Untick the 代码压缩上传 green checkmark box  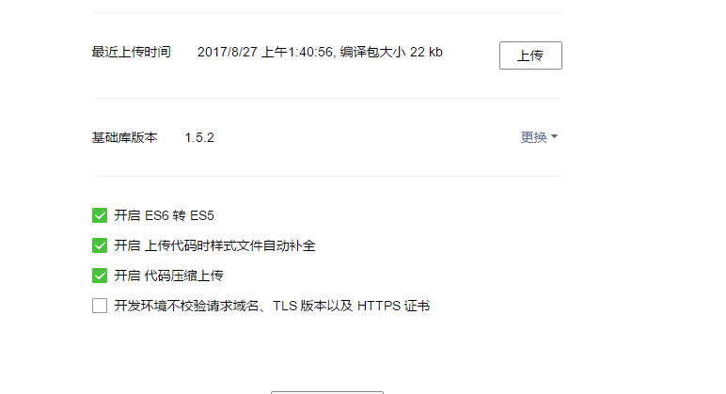coord(100,276)
